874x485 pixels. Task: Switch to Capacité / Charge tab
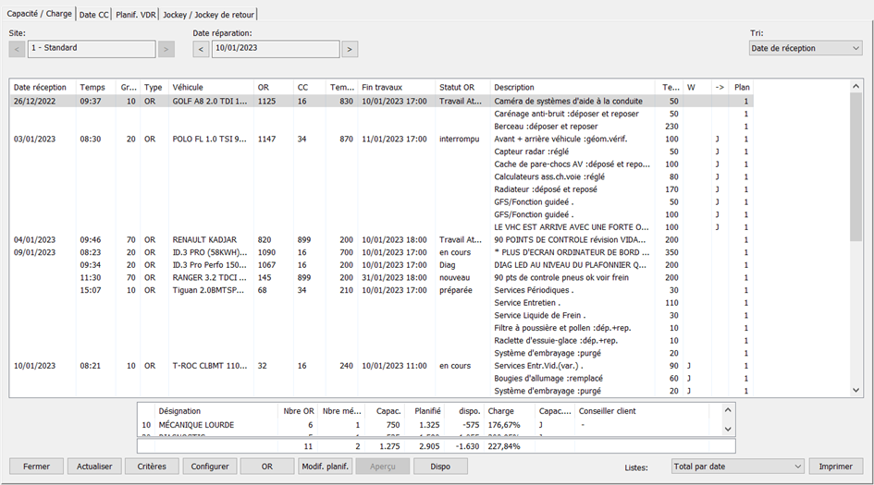[x=39, y=13]
